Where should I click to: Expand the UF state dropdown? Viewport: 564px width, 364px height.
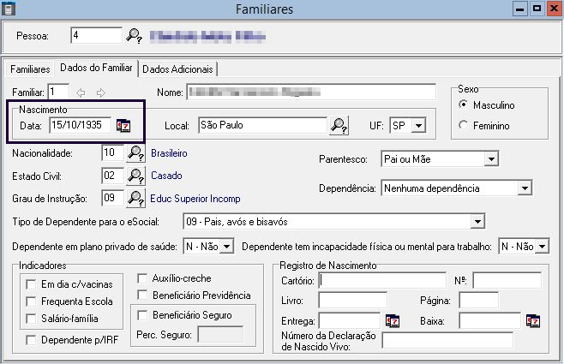click(418, 126)
